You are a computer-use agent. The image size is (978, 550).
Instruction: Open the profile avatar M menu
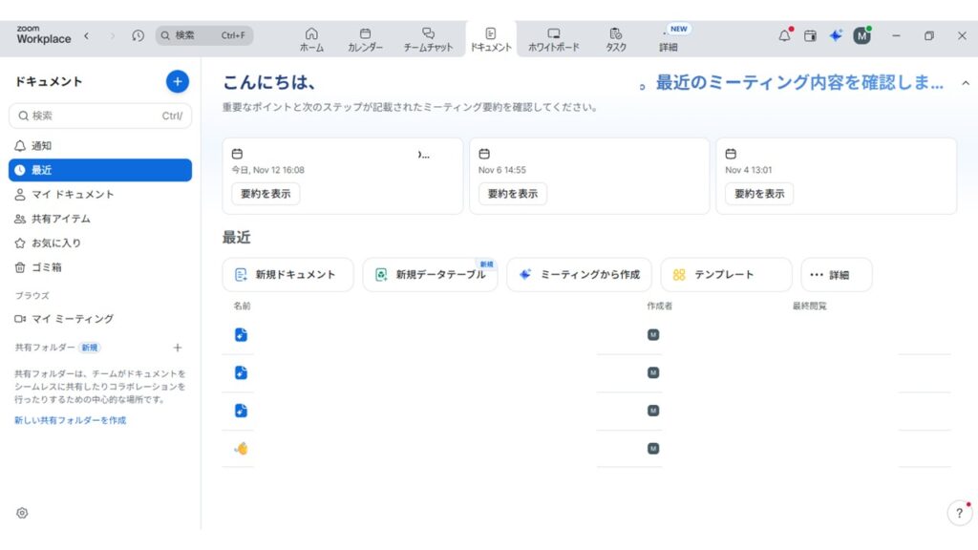click(x=861, y=36)
